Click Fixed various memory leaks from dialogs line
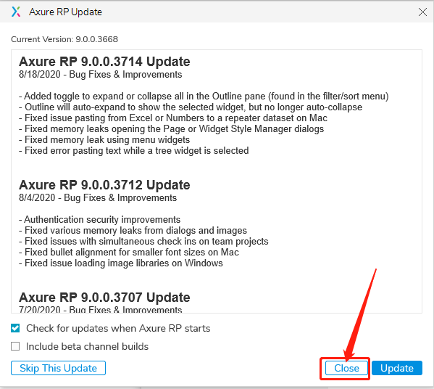 [x=133, y=230]
